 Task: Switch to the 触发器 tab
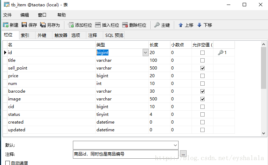(61, 35)
